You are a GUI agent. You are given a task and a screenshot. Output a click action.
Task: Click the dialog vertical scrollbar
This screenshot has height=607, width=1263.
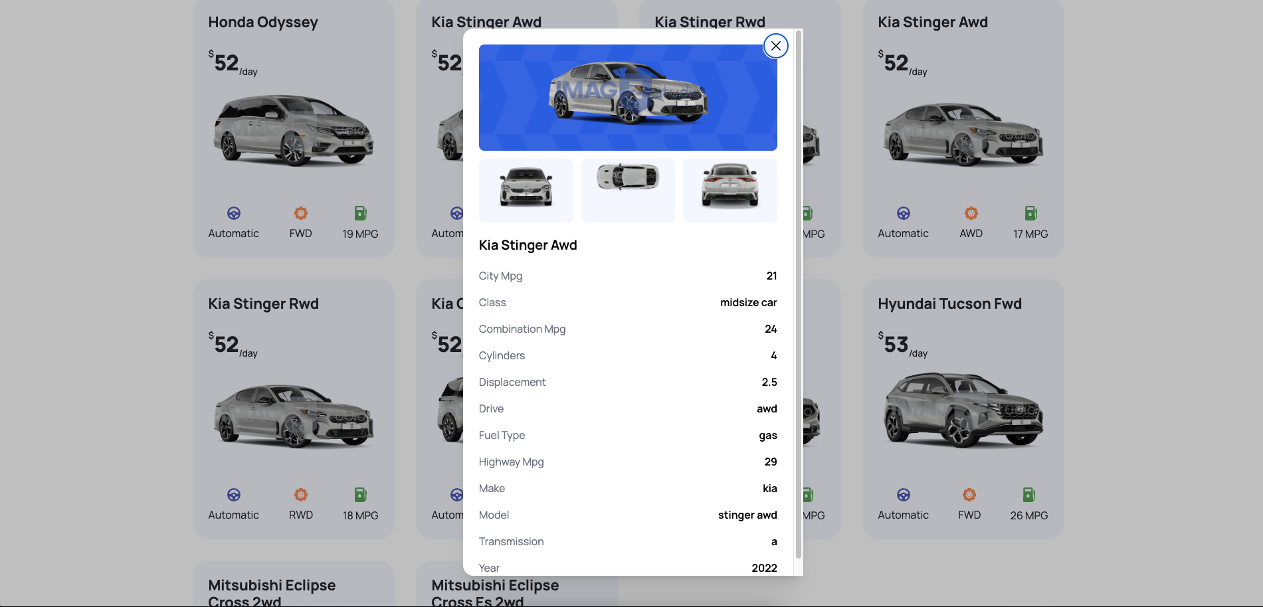point(799,294)
